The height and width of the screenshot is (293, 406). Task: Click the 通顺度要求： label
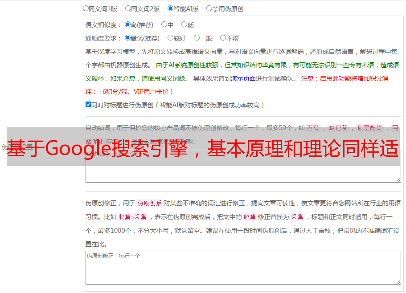click(x=103, y=38)
